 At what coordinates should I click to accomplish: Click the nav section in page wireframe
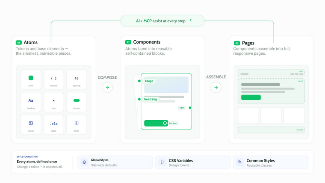(271, 73)
